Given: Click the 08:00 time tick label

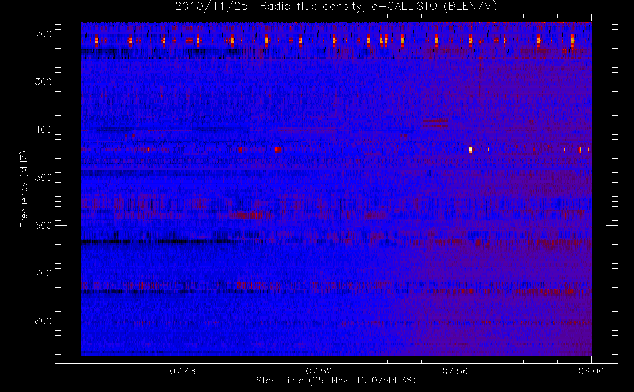Looking at the screenshot, I should (x=591, y=371).
